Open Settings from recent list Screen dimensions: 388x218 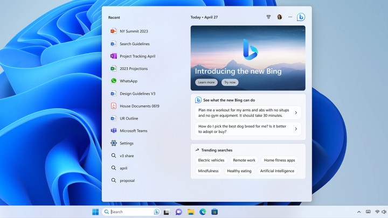tap(126, 143)
